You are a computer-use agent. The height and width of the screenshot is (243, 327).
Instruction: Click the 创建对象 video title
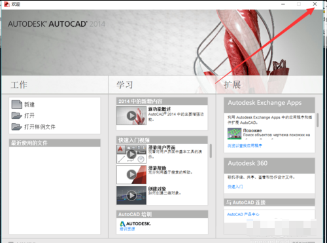pyautogui.click(x=157, y=189)
